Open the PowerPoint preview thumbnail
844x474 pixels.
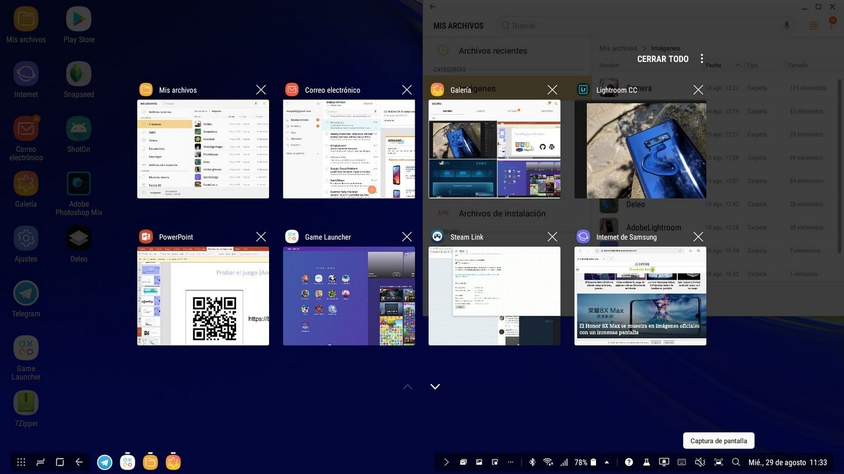click(x=203, y=296)
